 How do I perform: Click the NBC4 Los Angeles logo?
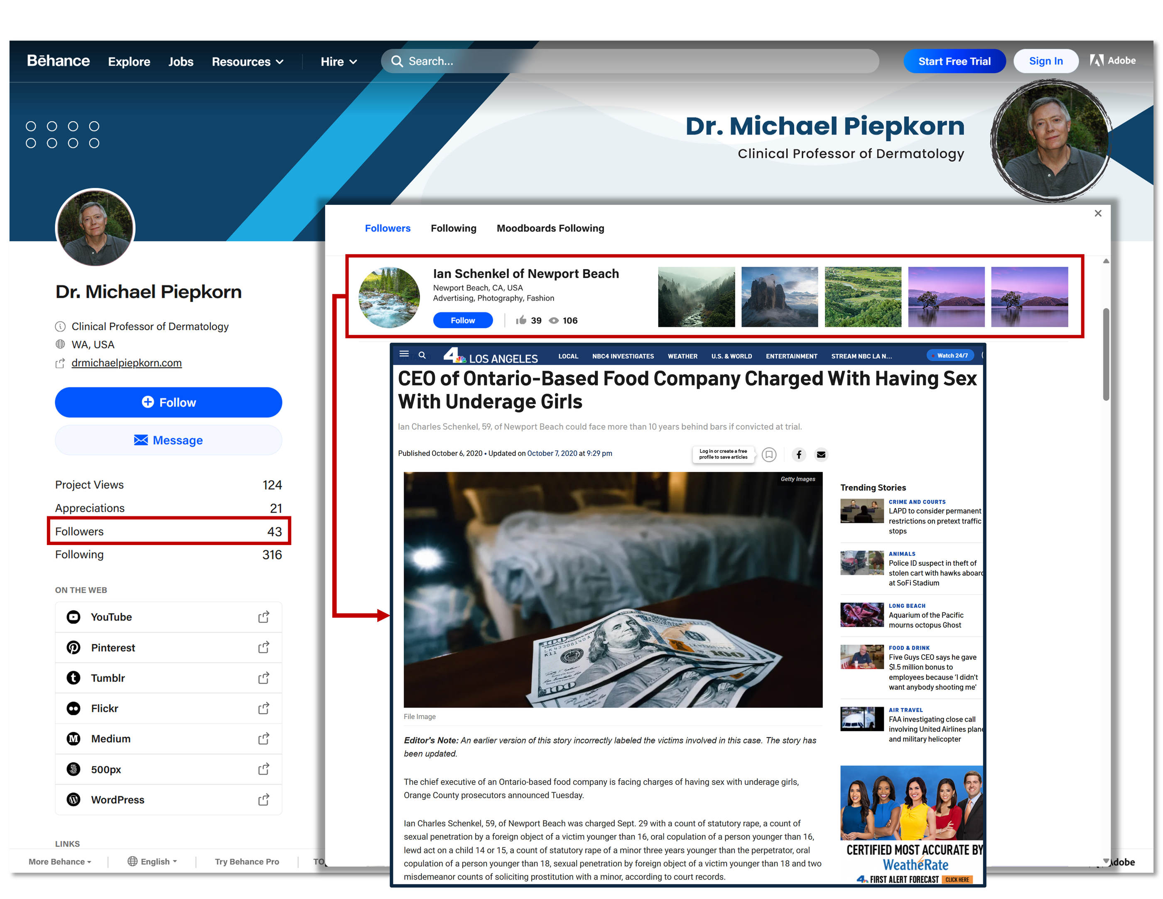(x=490, y=356)
